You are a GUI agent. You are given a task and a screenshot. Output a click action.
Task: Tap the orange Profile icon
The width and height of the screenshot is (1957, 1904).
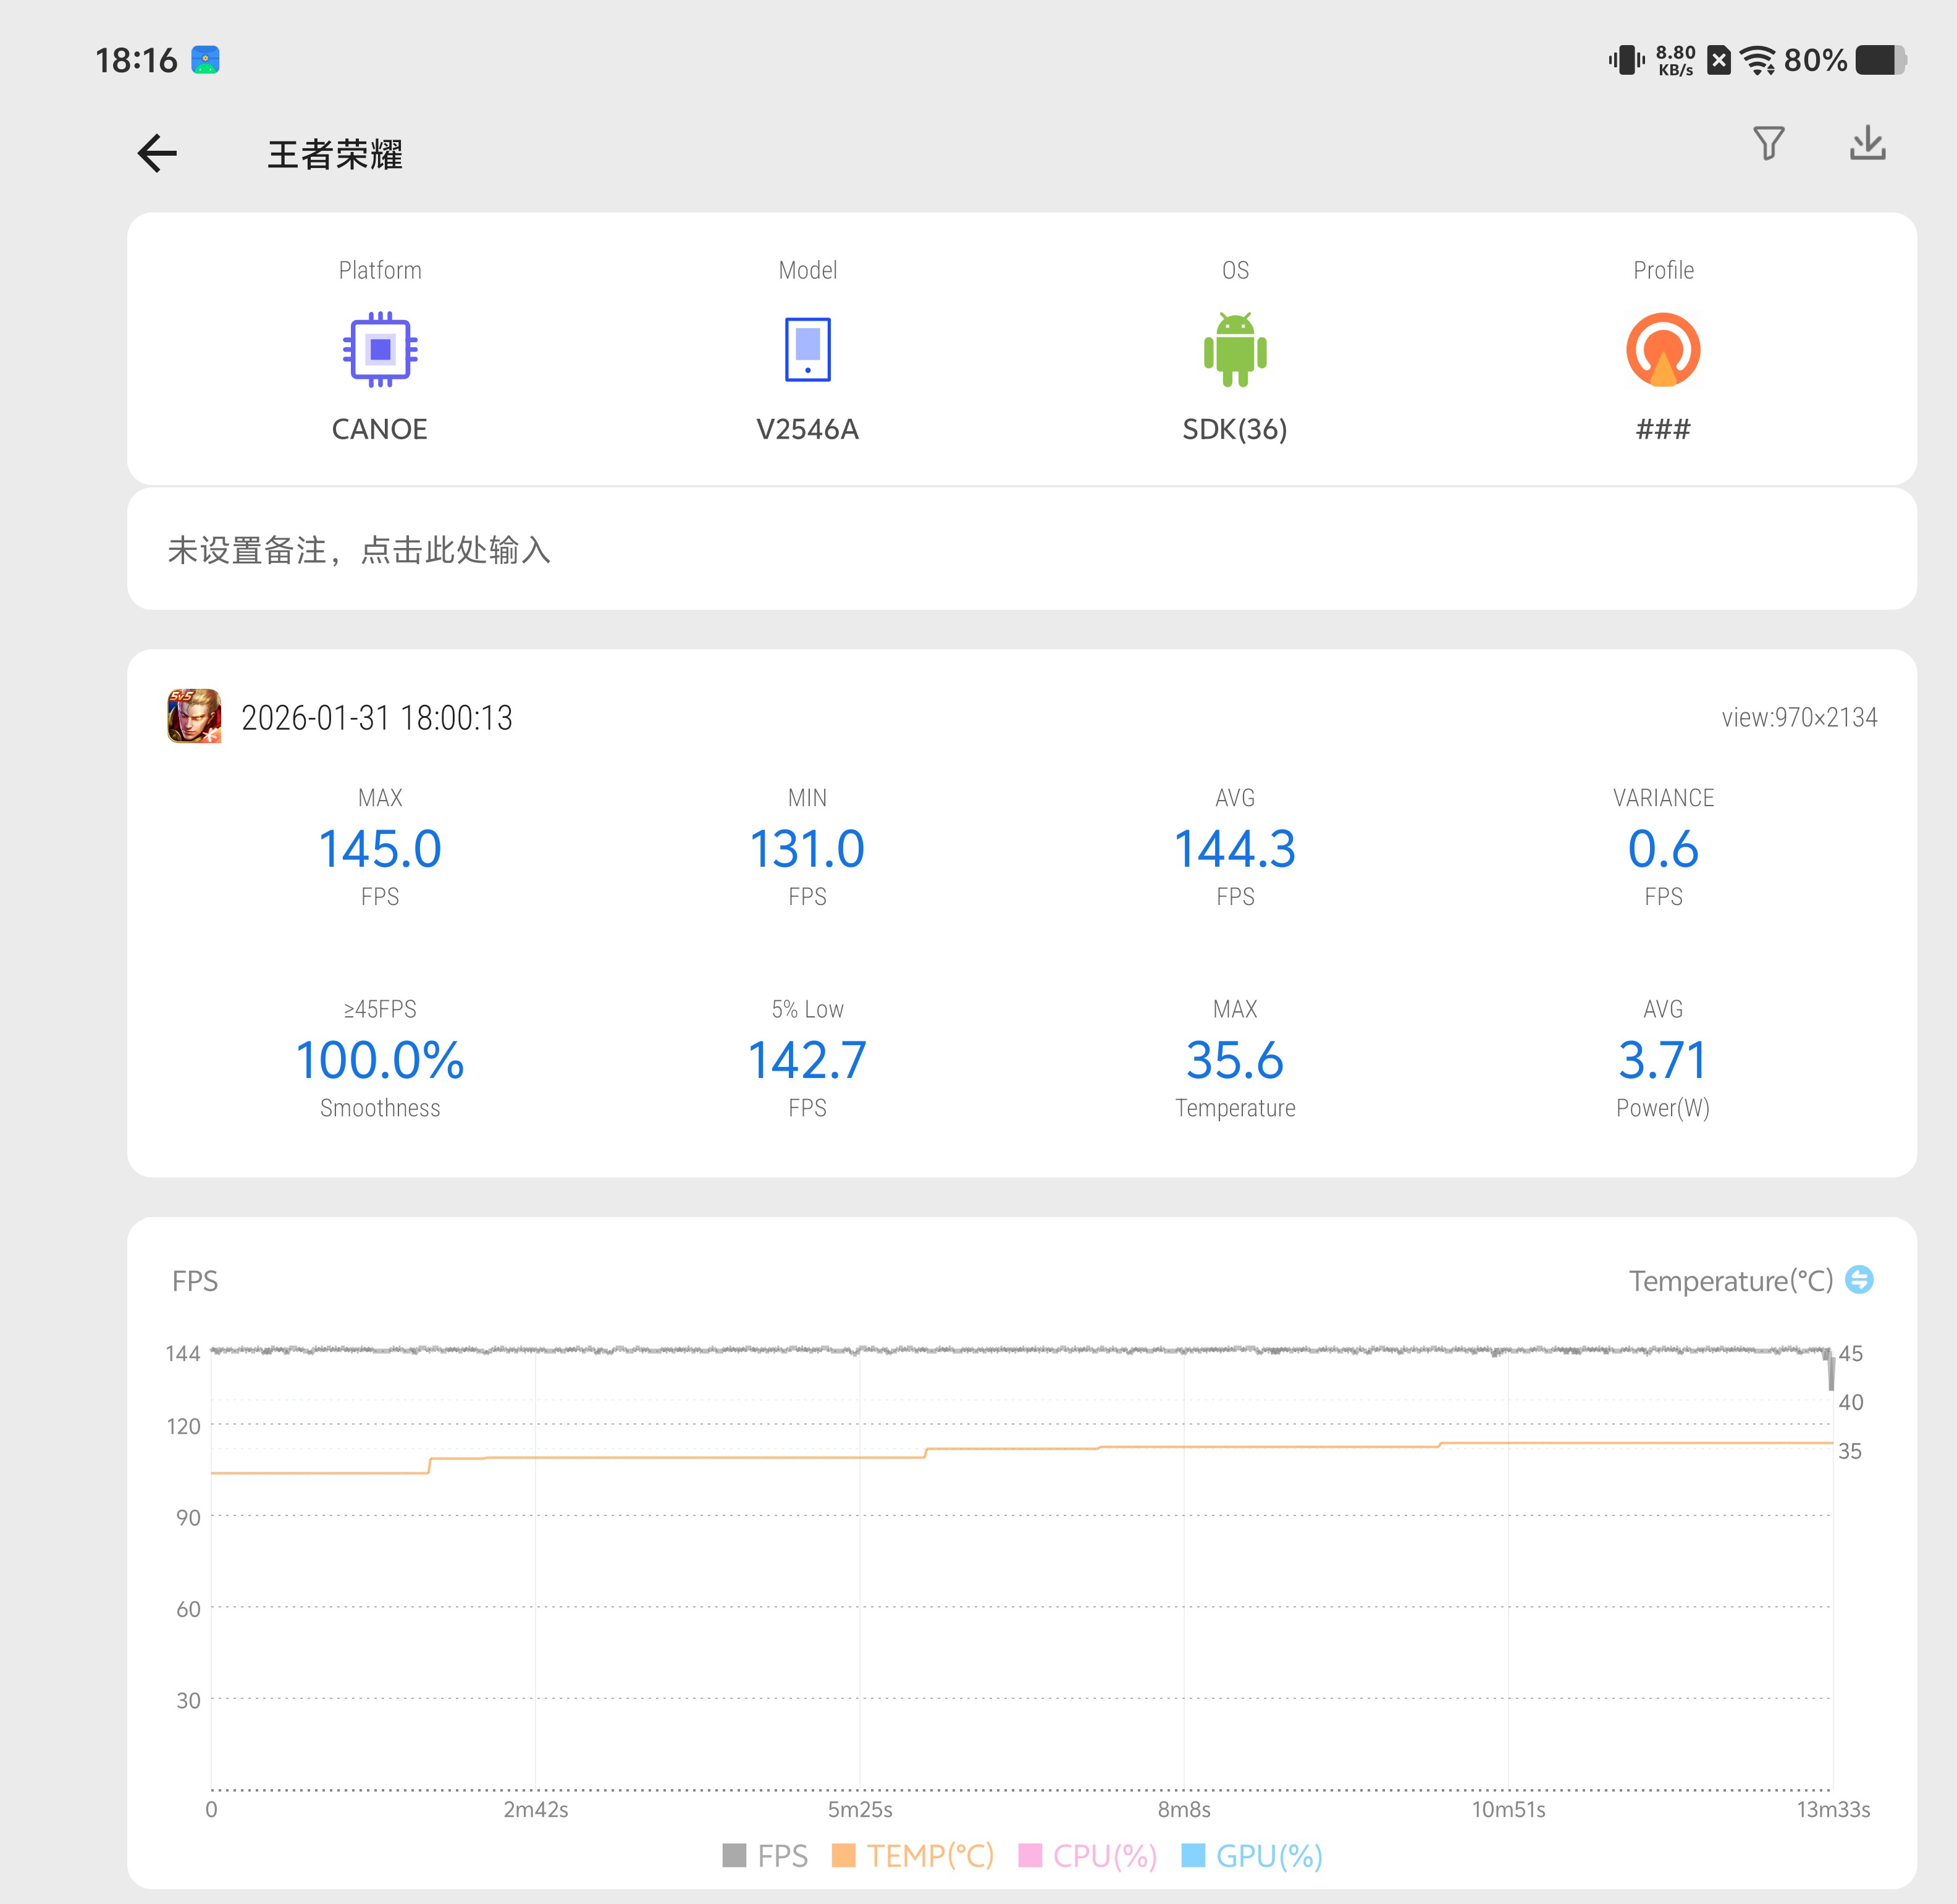coord(1663,350)
